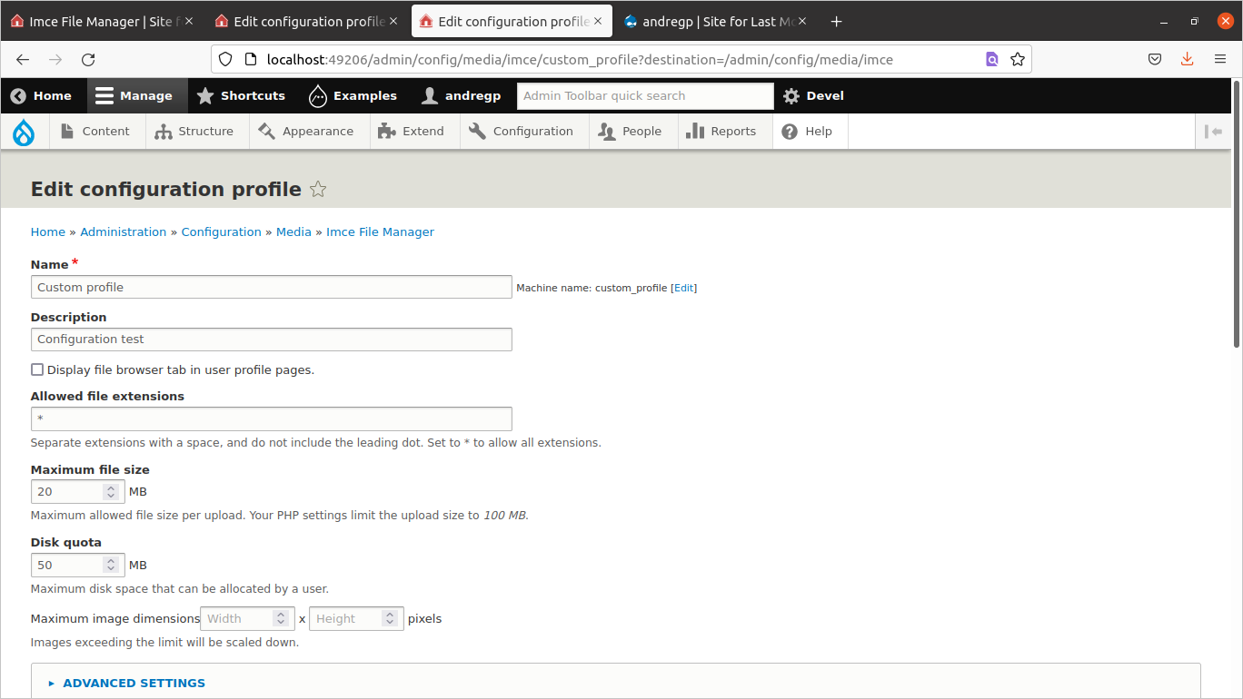
Task: Open the Media breadcrumb link
Action: click(293, 231)
